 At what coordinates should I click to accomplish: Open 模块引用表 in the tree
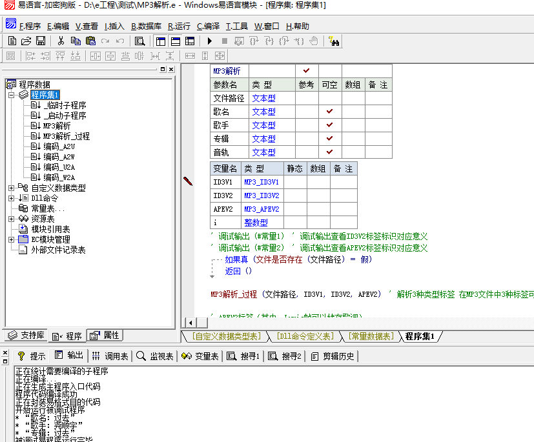50,229
